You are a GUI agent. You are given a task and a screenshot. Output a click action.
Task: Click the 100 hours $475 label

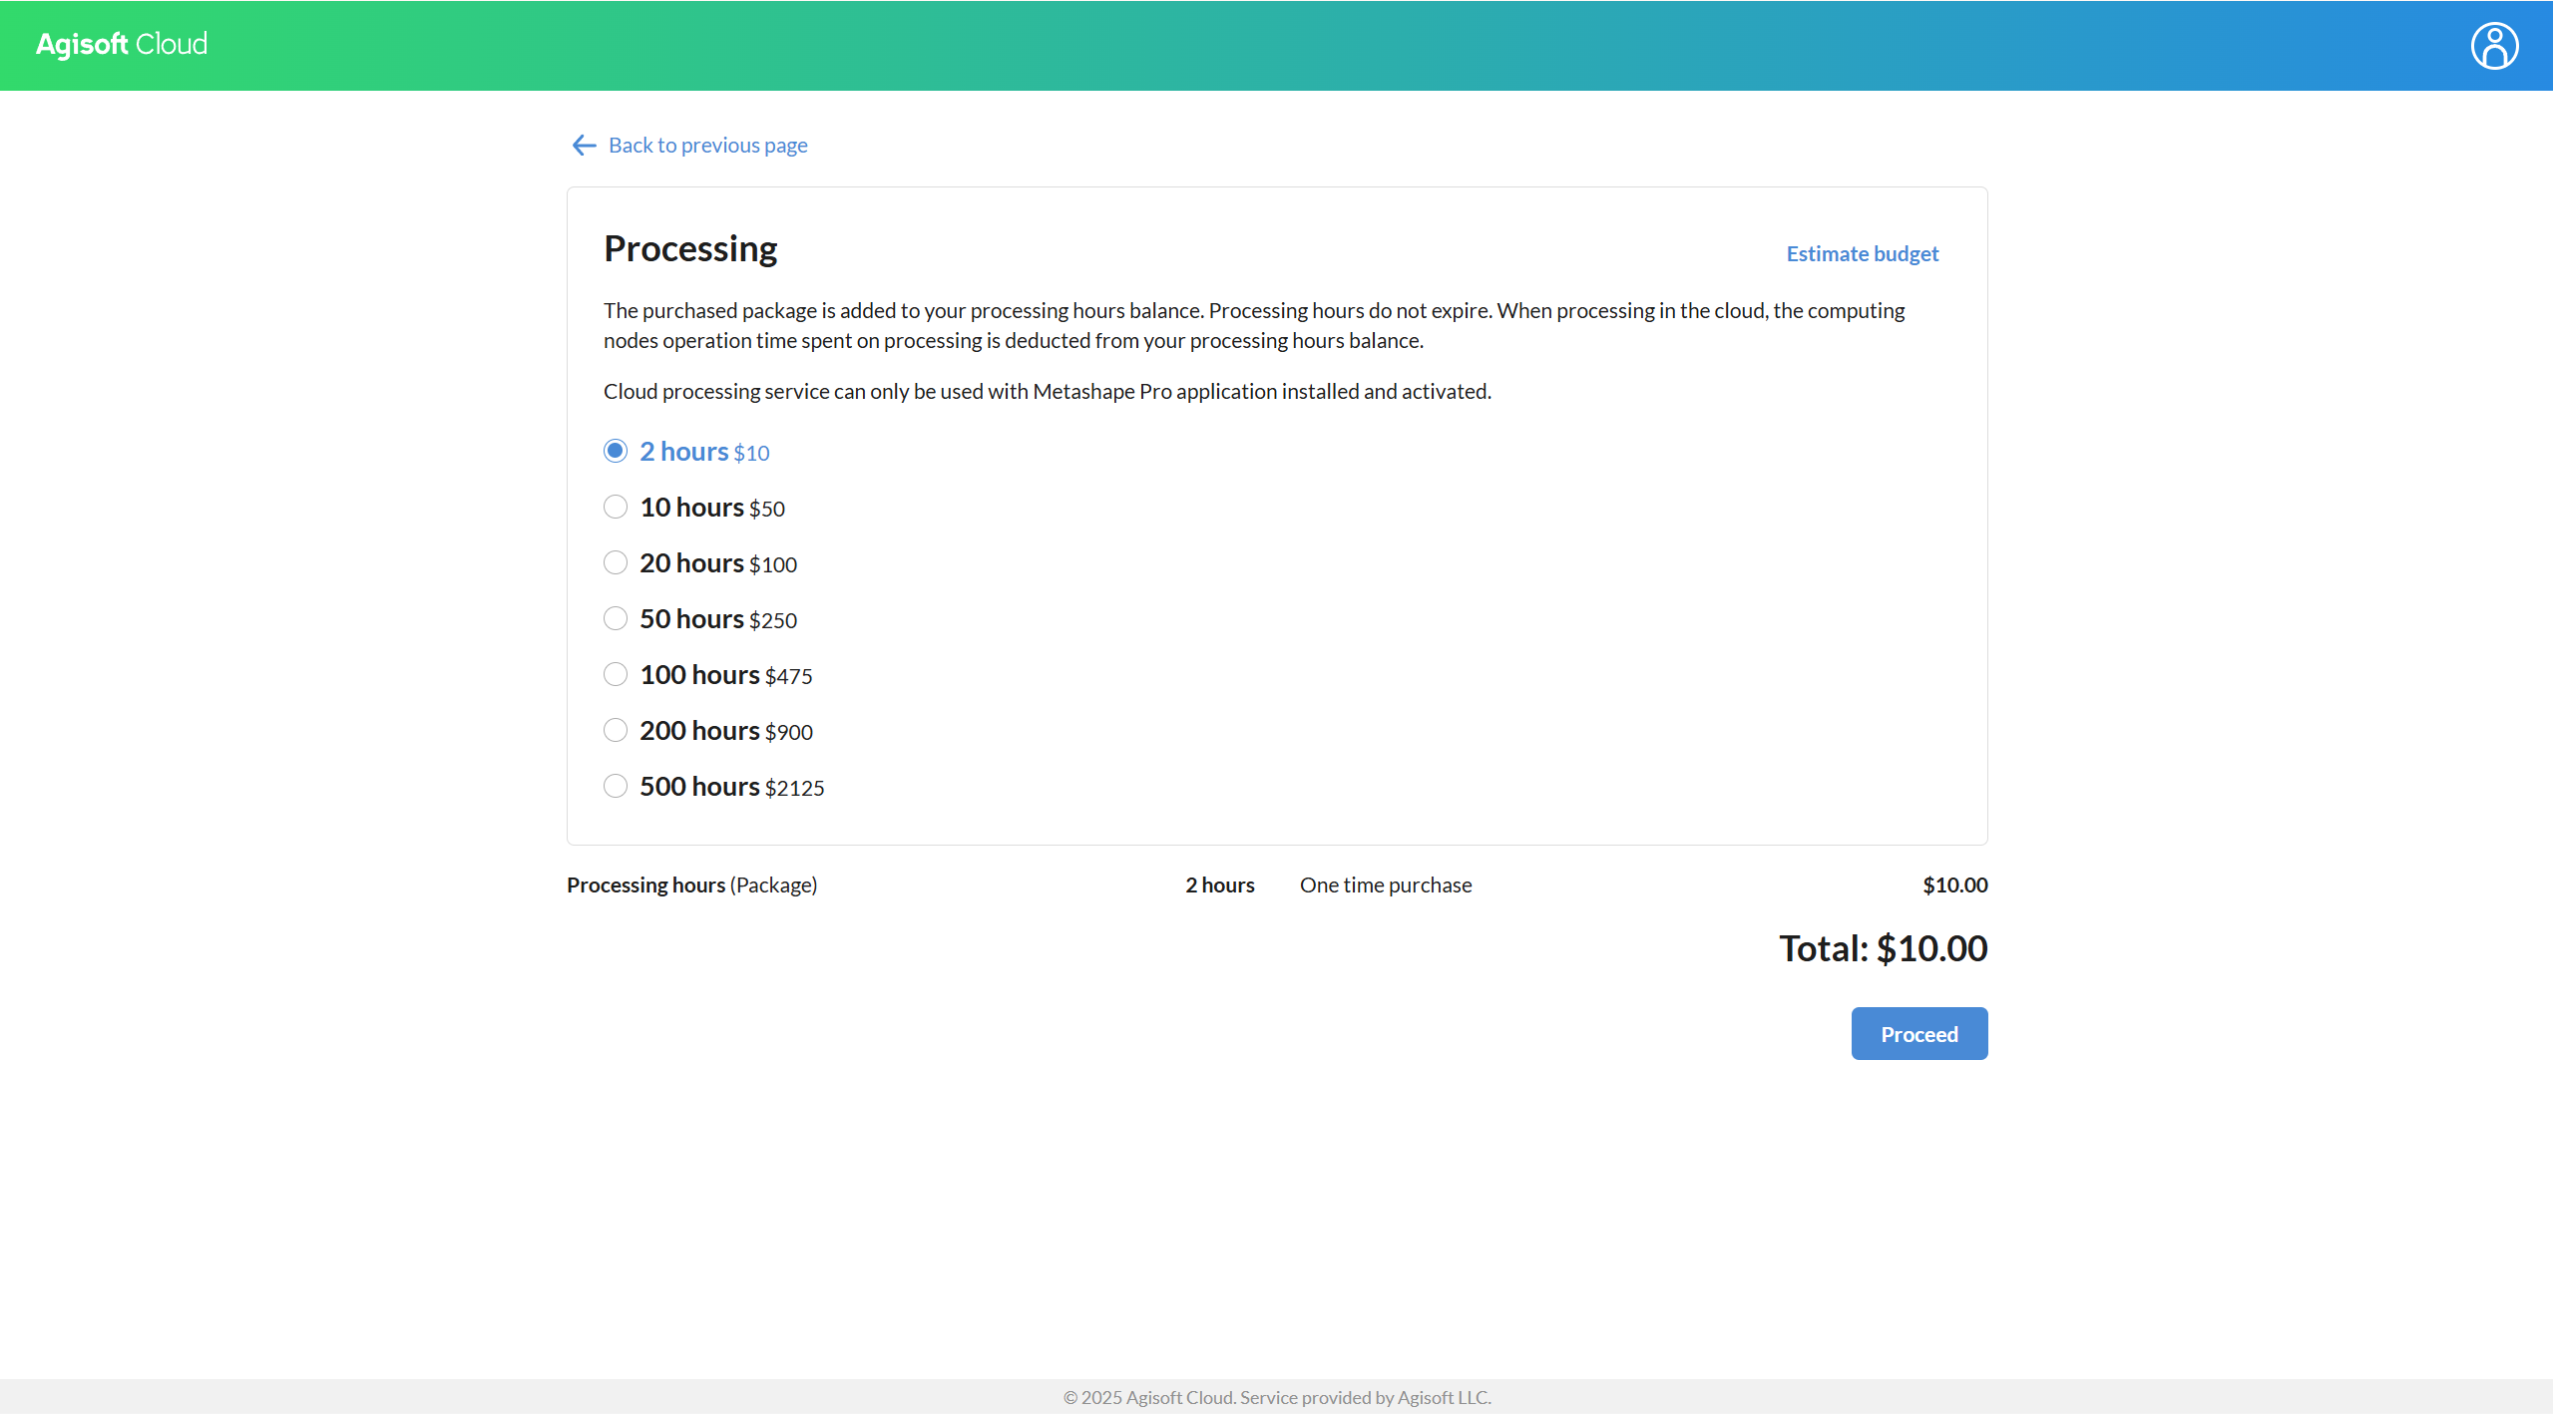click(x=726, y=675)
